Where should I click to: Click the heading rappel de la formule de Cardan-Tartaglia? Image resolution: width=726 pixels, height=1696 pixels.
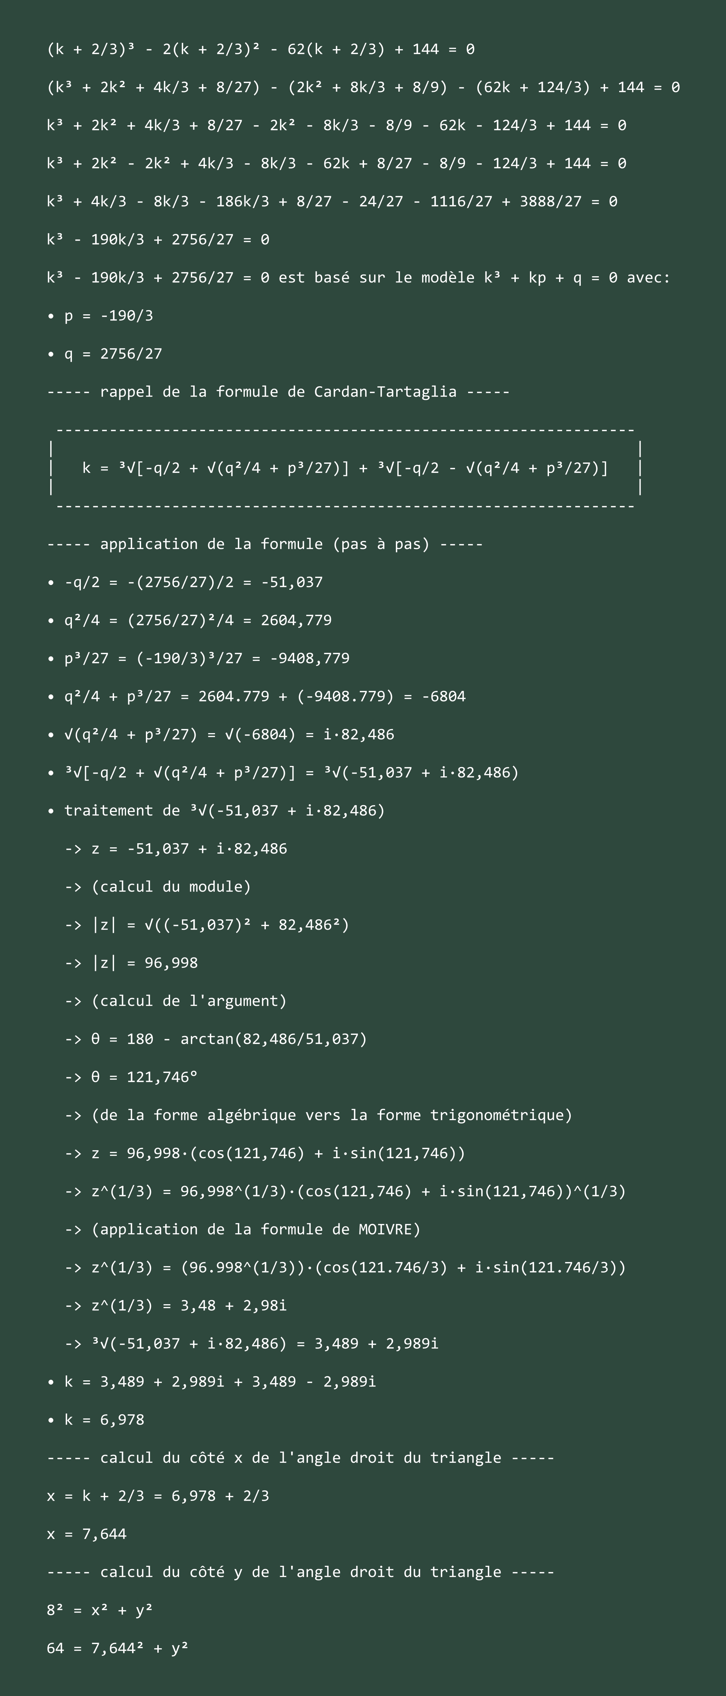tap(278, 392)
